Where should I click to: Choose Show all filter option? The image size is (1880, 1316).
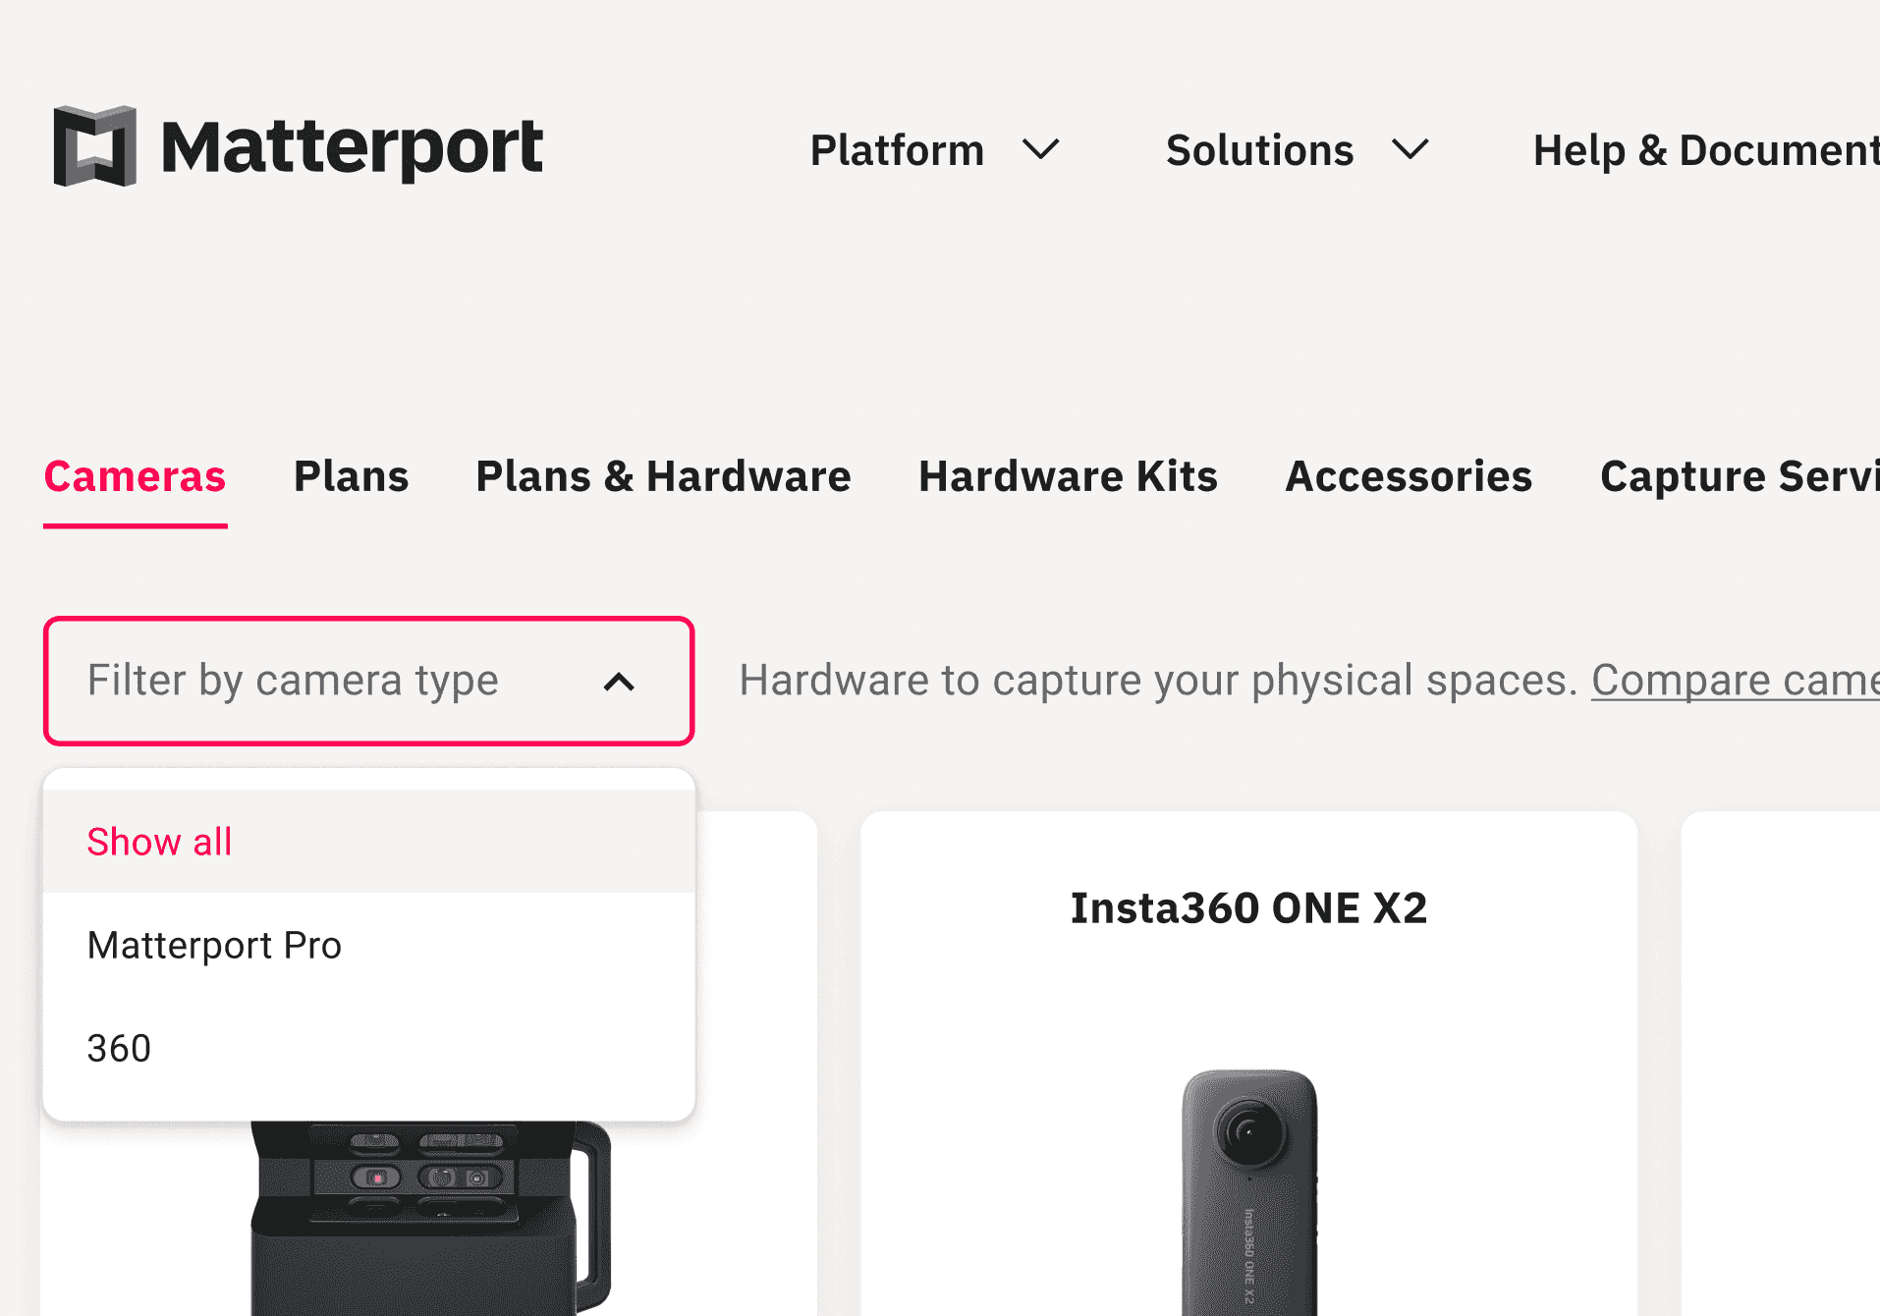(160, 842)
